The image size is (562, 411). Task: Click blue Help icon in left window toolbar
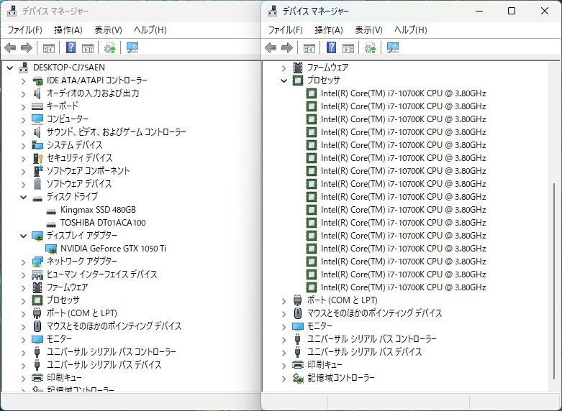71,47
